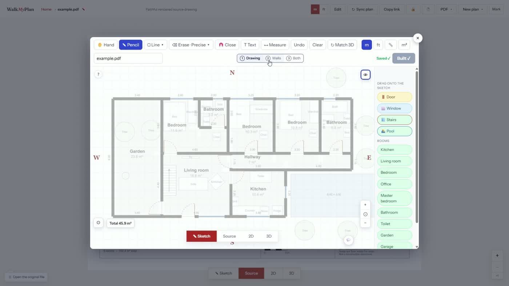This screenshot has height=286, width=509.
Task: Activate the Pencil drawing tool
Action: pyautogui.click(x=131, y=45)
